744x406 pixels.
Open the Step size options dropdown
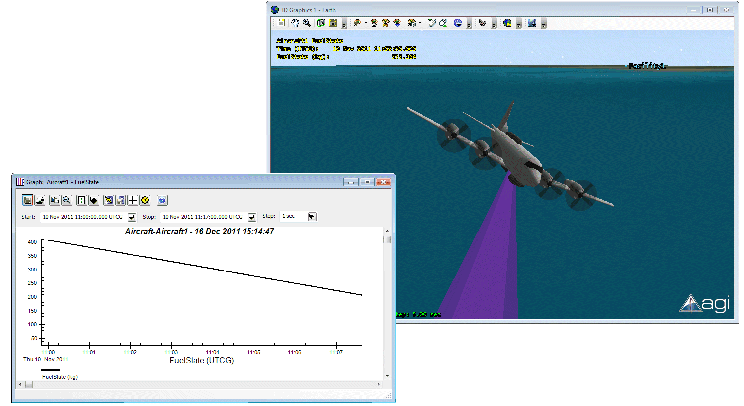[x=312, y=216]
